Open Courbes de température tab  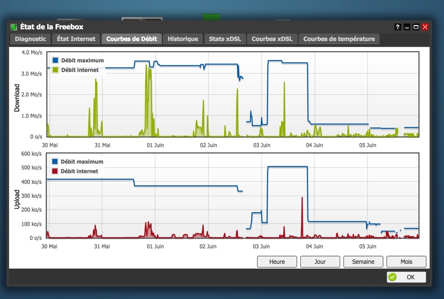(339, 39)
